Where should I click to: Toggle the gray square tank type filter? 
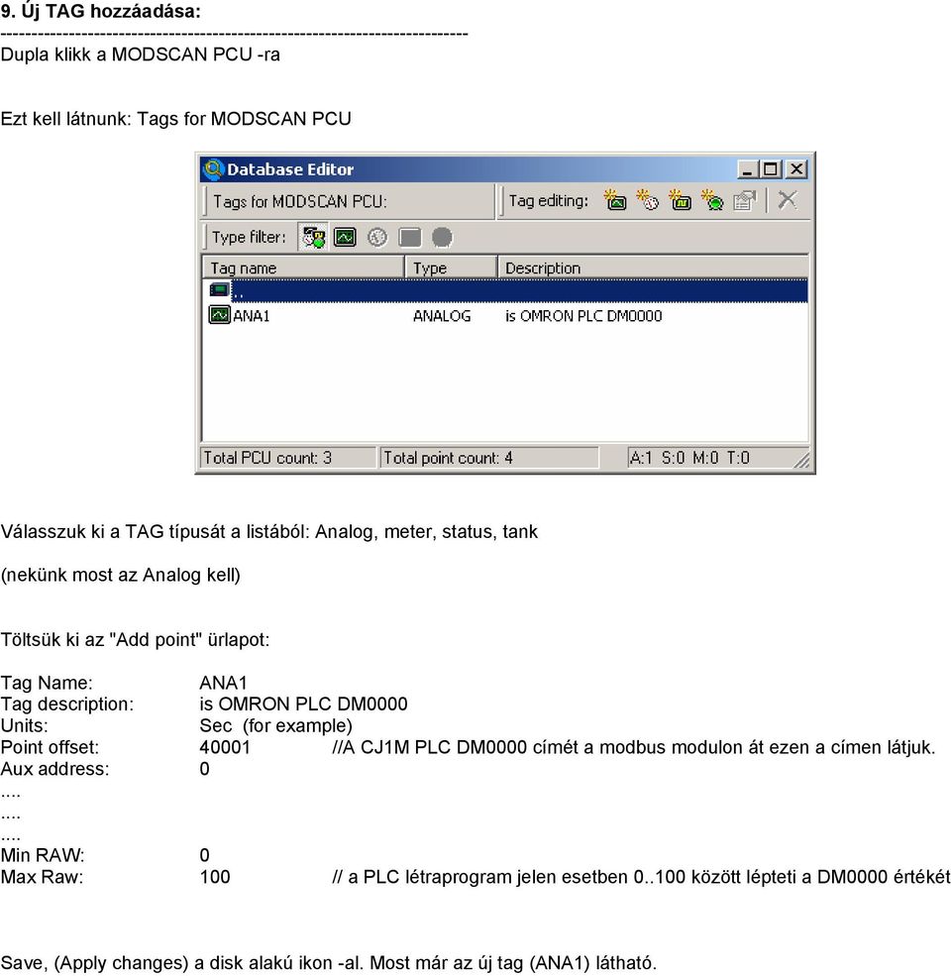[x=409, y=237]
